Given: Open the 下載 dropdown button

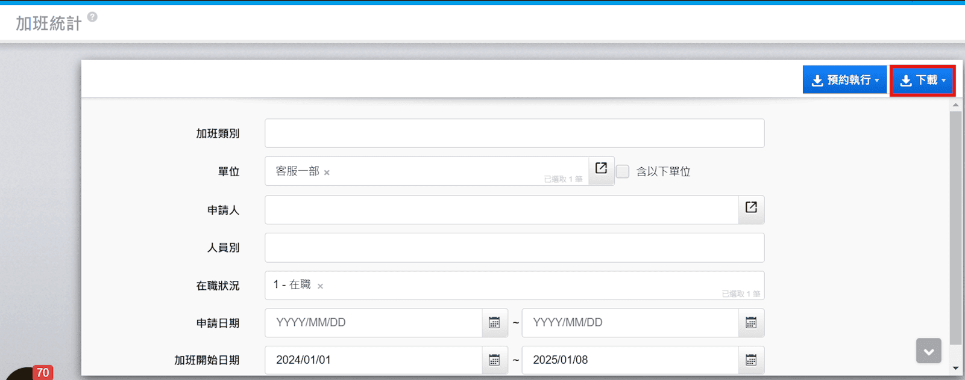Looking at the screenshot, I should 922,80.
